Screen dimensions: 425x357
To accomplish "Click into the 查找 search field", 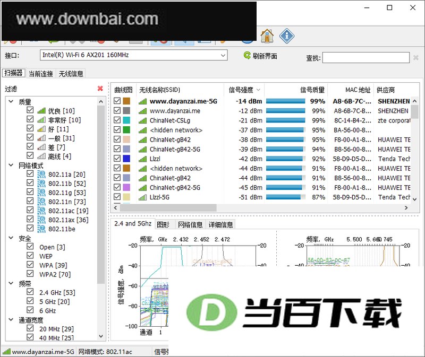I will point(366,58).
